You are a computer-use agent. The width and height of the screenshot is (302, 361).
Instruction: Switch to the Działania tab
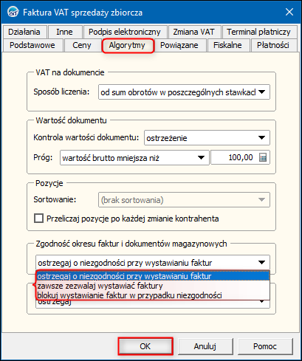[24, 32]
